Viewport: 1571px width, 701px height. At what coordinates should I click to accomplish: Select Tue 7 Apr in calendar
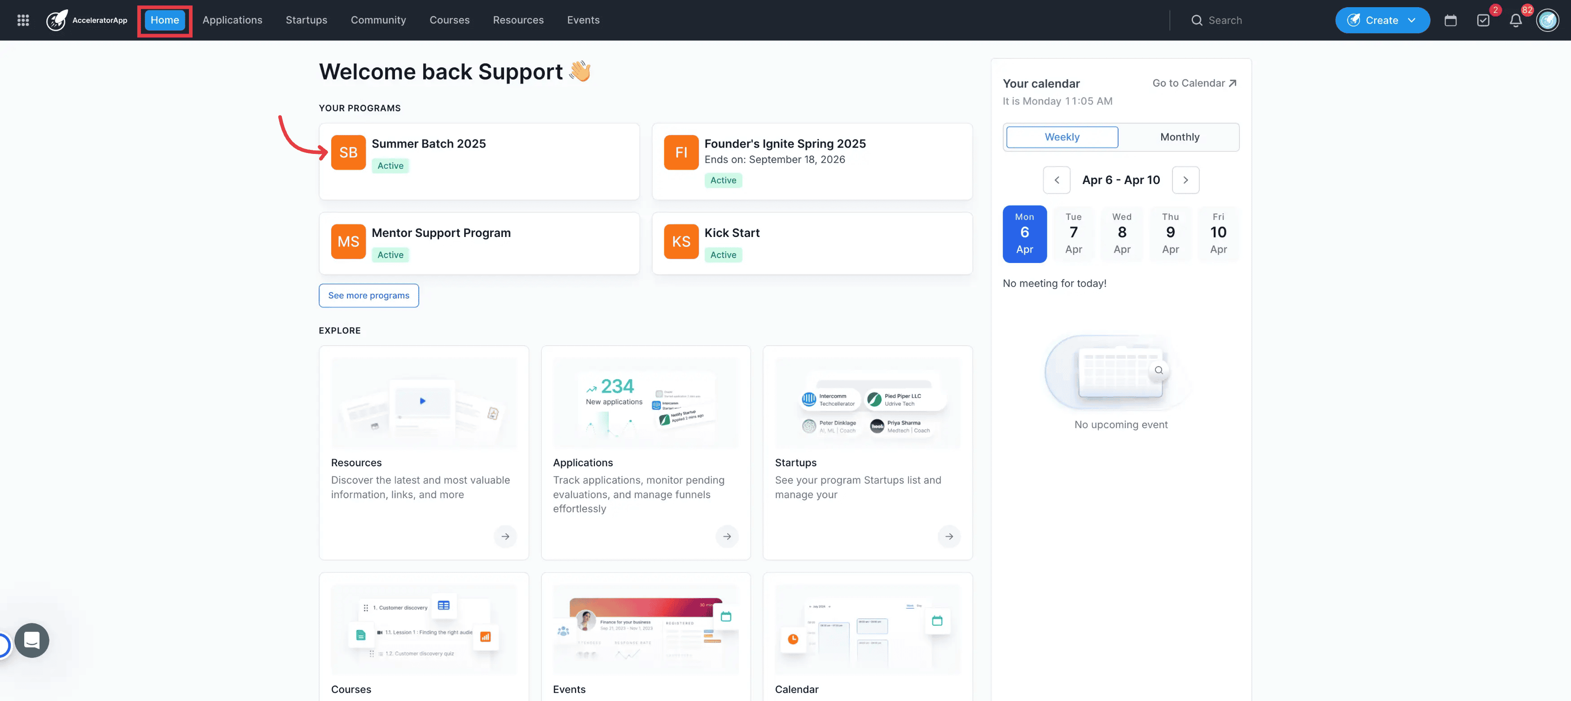click(x=1073, y=233)
